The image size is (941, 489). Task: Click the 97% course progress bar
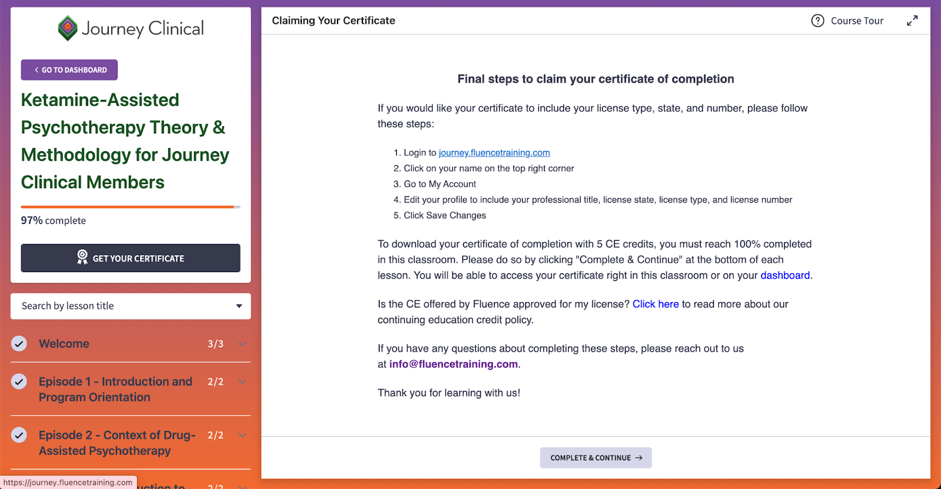coord(131,207)
